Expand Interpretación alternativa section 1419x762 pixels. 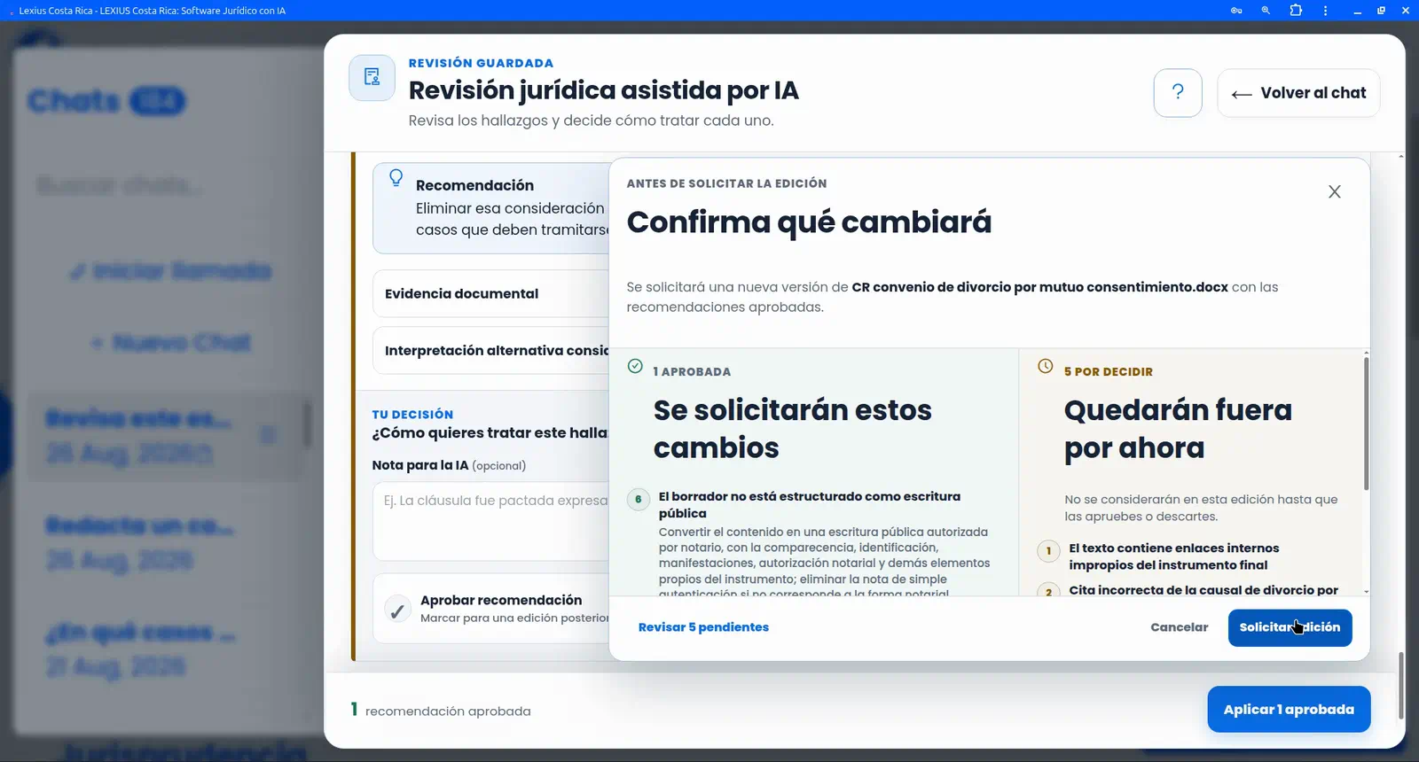[x=490, y=351]
